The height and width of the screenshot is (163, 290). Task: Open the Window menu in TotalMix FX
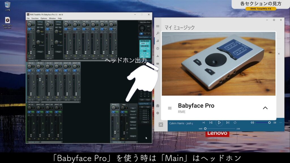tap(52, 18)
